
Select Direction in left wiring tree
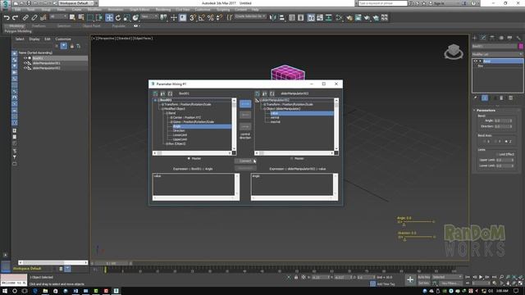point(179,130)
